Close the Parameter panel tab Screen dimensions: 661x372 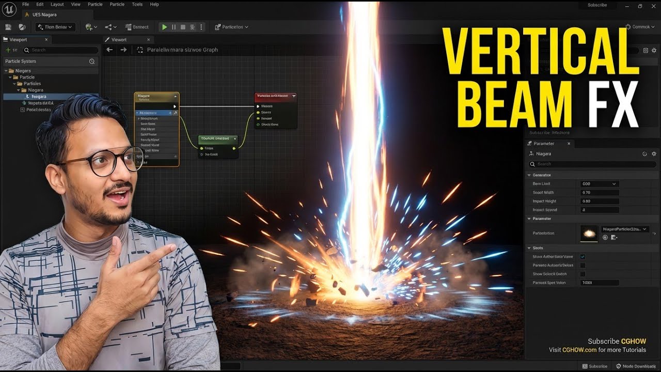[569, 144]
